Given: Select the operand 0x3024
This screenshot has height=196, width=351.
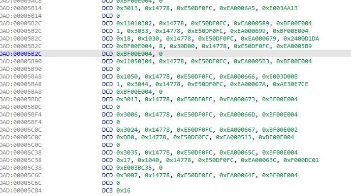Looking at the screenshot, I should pos(127,130).
